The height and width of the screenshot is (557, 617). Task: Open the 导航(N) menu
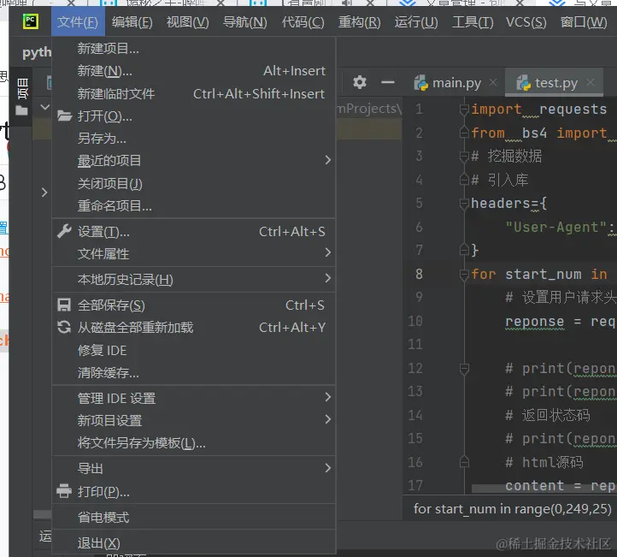[x=244, y=21]
